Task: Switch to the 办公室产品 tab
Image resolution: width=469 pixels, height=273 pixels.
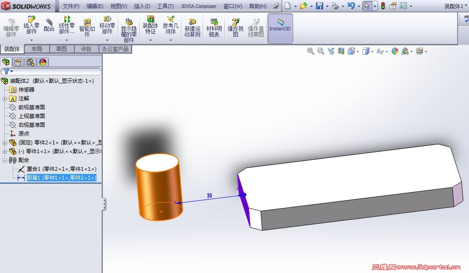Action: coord(115,49)
